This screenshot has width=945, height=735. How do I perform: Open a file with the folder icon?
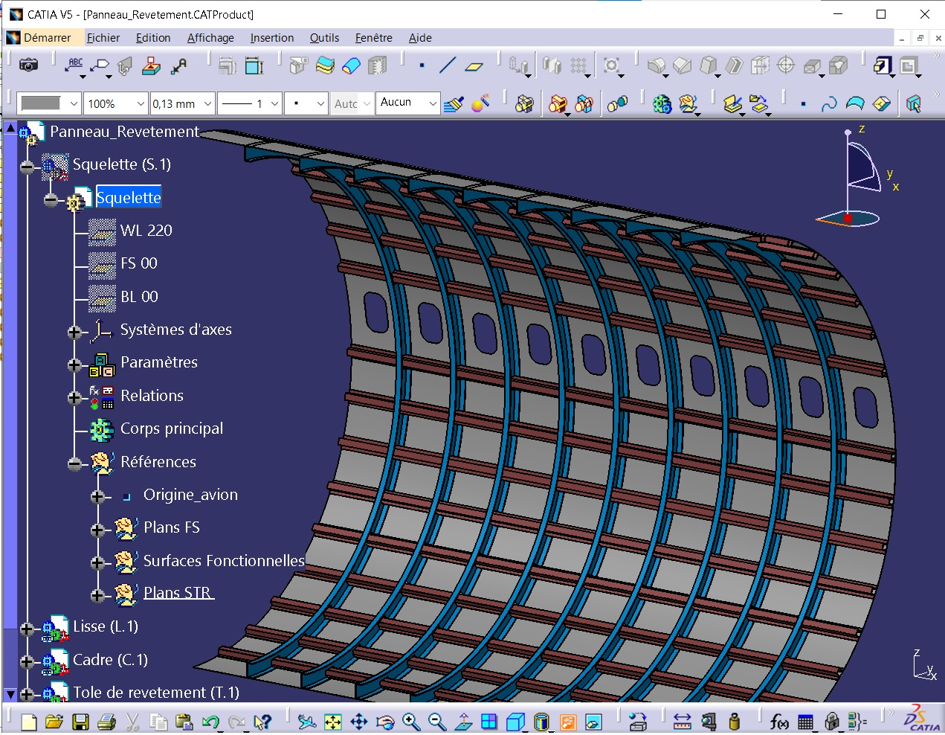54,721
